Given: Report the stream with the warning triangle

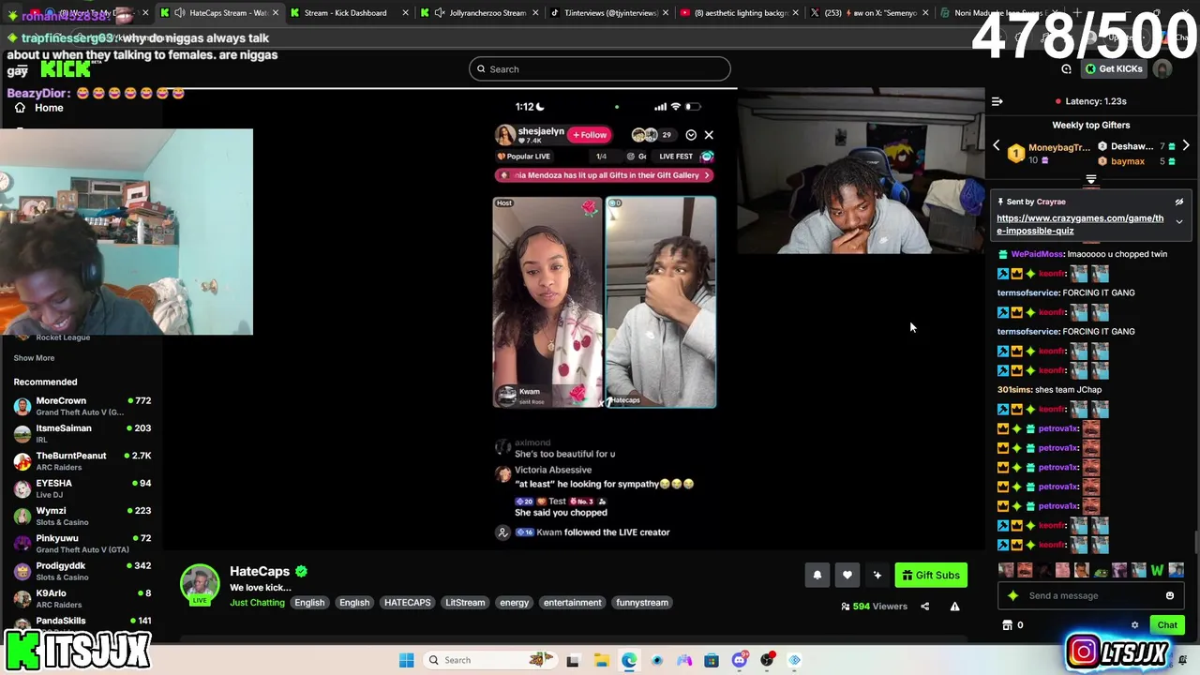Looking at the screenshot, I should pyautogui.click(x=955, y=607).
